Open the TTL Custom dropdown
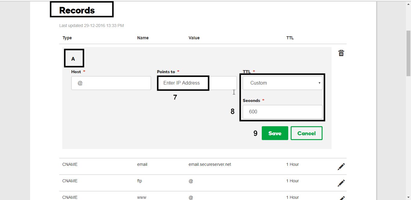 click(283, 83)
